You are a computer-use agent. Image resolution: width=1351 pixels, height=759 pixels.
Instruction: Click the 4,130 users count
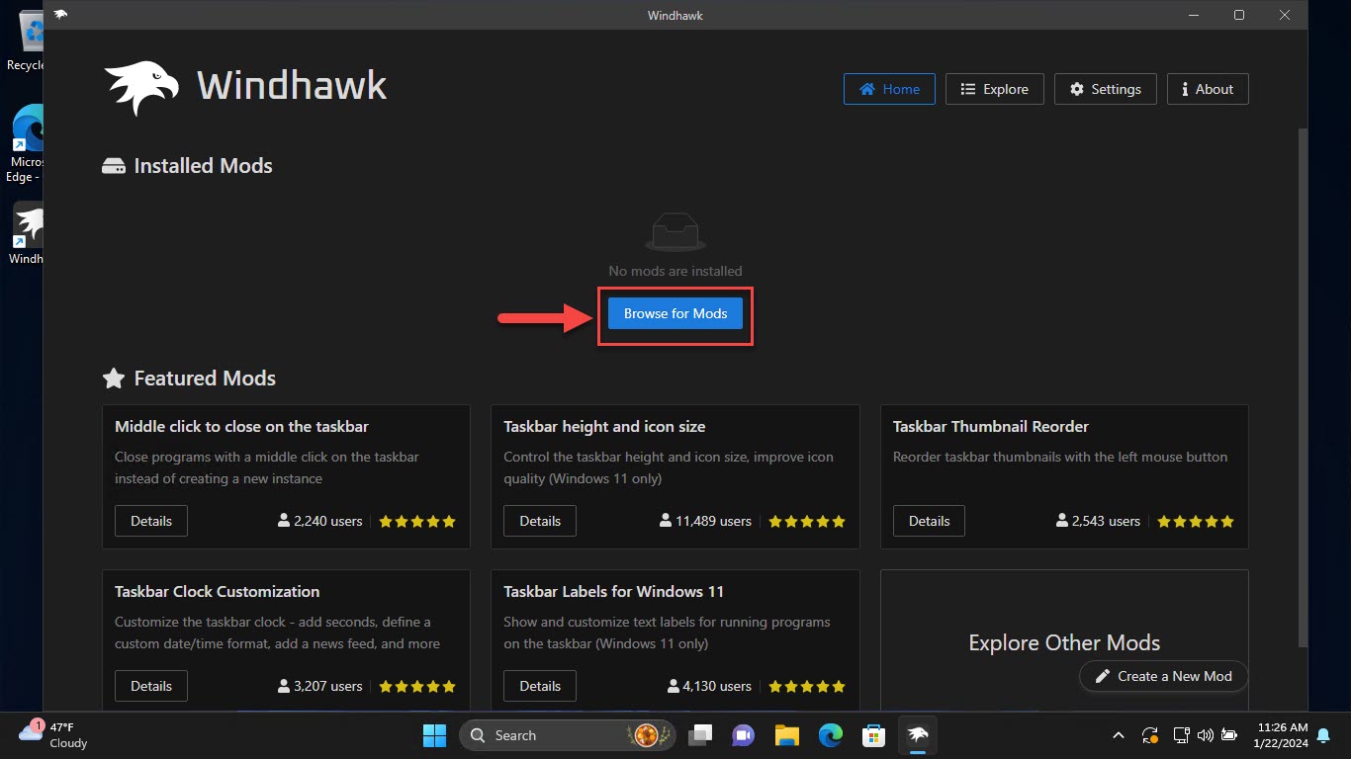[x=709, y=686]
